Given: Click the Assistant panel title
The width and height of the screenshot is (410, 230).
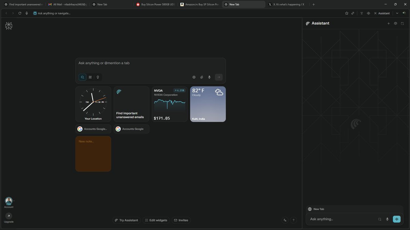Looking at the screenshot, I should 320,24.
